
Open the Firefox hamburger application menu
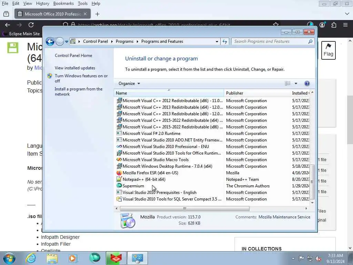pos(345,25)
